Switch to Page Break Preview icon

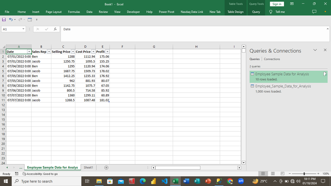click(282, 174)
